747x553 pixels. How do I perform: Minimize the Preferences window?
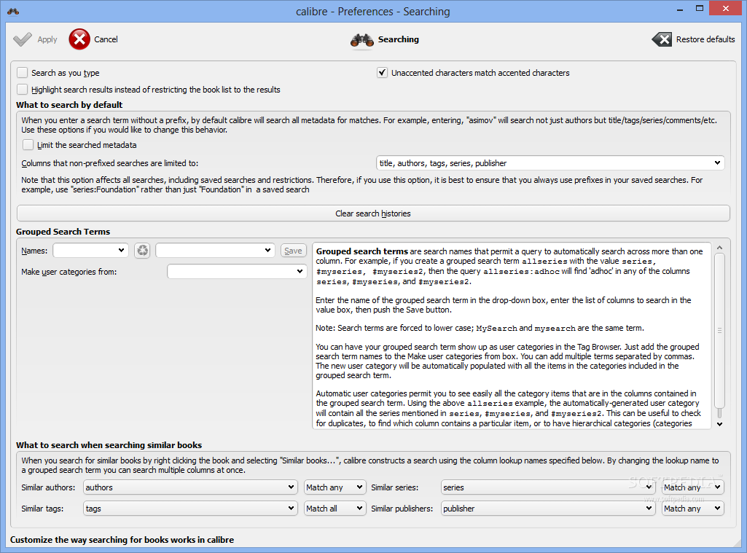point(680,9)
